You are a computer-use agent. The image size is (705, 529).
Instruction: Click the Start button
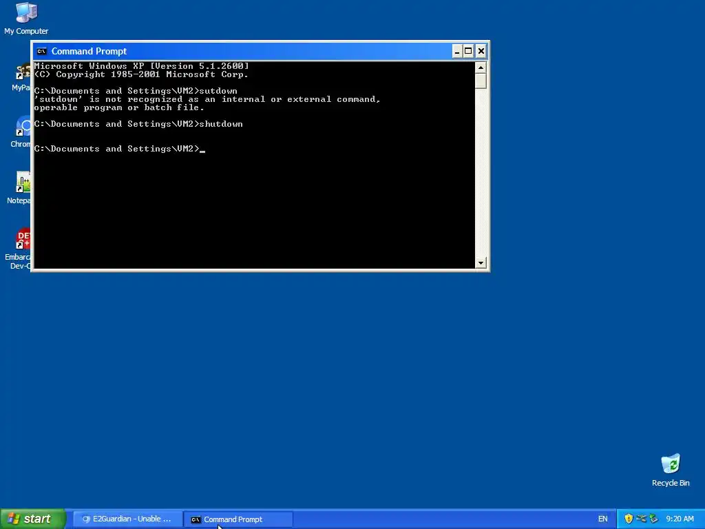(32, 519)
